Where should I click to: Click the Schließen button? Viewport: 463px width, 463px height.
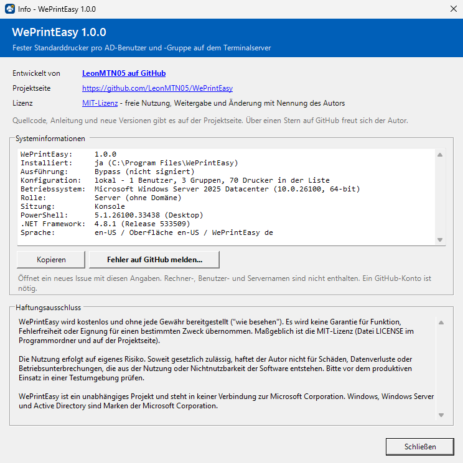tap(420, 446)
